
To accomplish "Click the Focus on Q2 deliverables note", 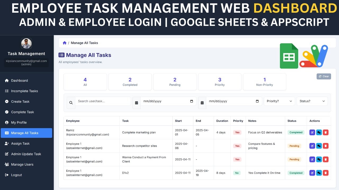I will pyautogui.click(x=265, y=132).
